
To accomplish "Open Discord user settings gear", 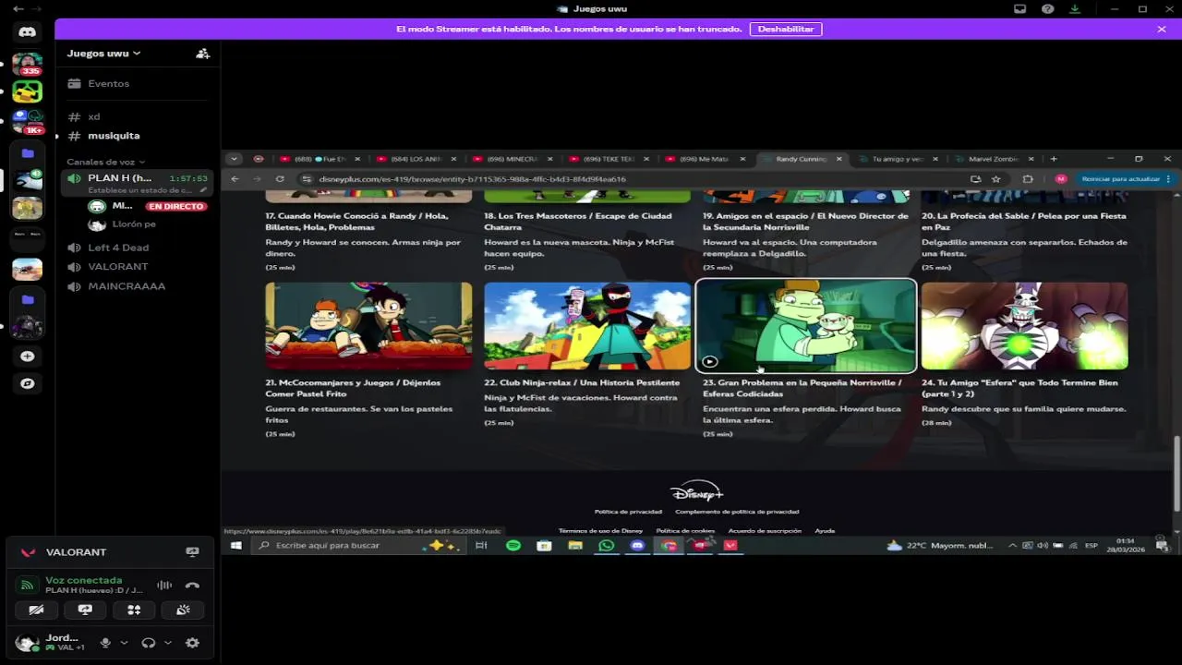I will tap(192, 643).
